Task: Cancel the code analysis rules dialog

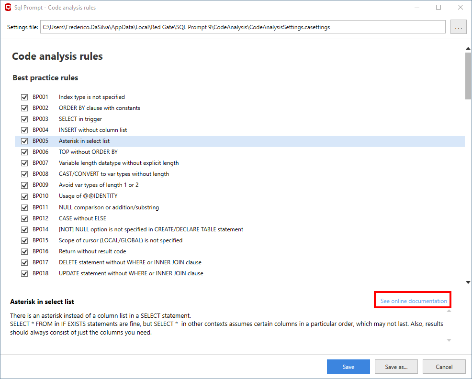Action: pyautogui.click(x=444, y=367)
